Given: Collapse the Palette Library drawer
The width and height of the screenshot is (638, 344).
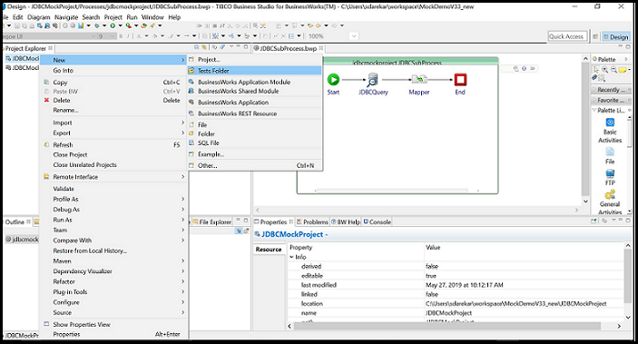Looking at the screenshot, I should [x=611, y=111].
